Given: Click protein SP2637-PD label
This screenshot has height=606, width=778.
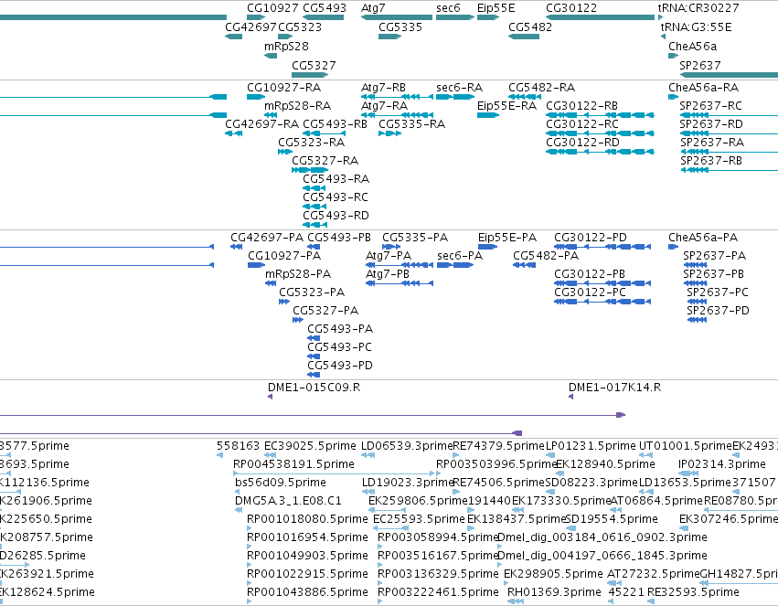Looking at the screenshot, I should [718, 311].
